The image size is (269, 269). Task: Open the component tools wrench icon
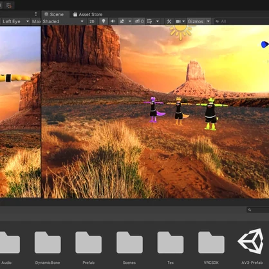169,21
